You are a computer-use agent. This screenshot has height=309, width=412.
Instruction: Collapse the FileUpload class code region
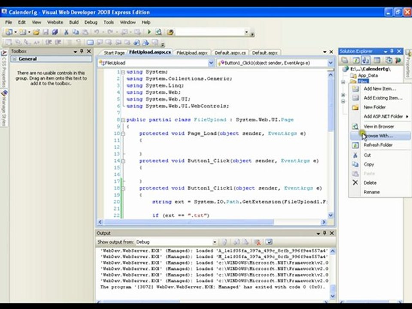[123, 120]
